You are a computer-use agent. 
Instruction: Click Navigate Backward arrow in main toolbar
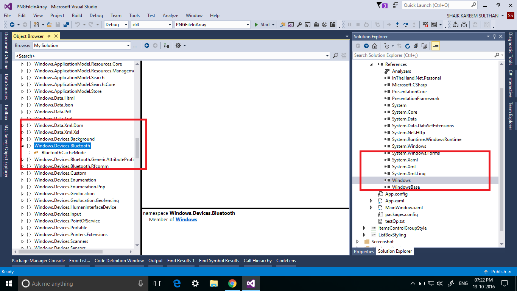point(12,25)
